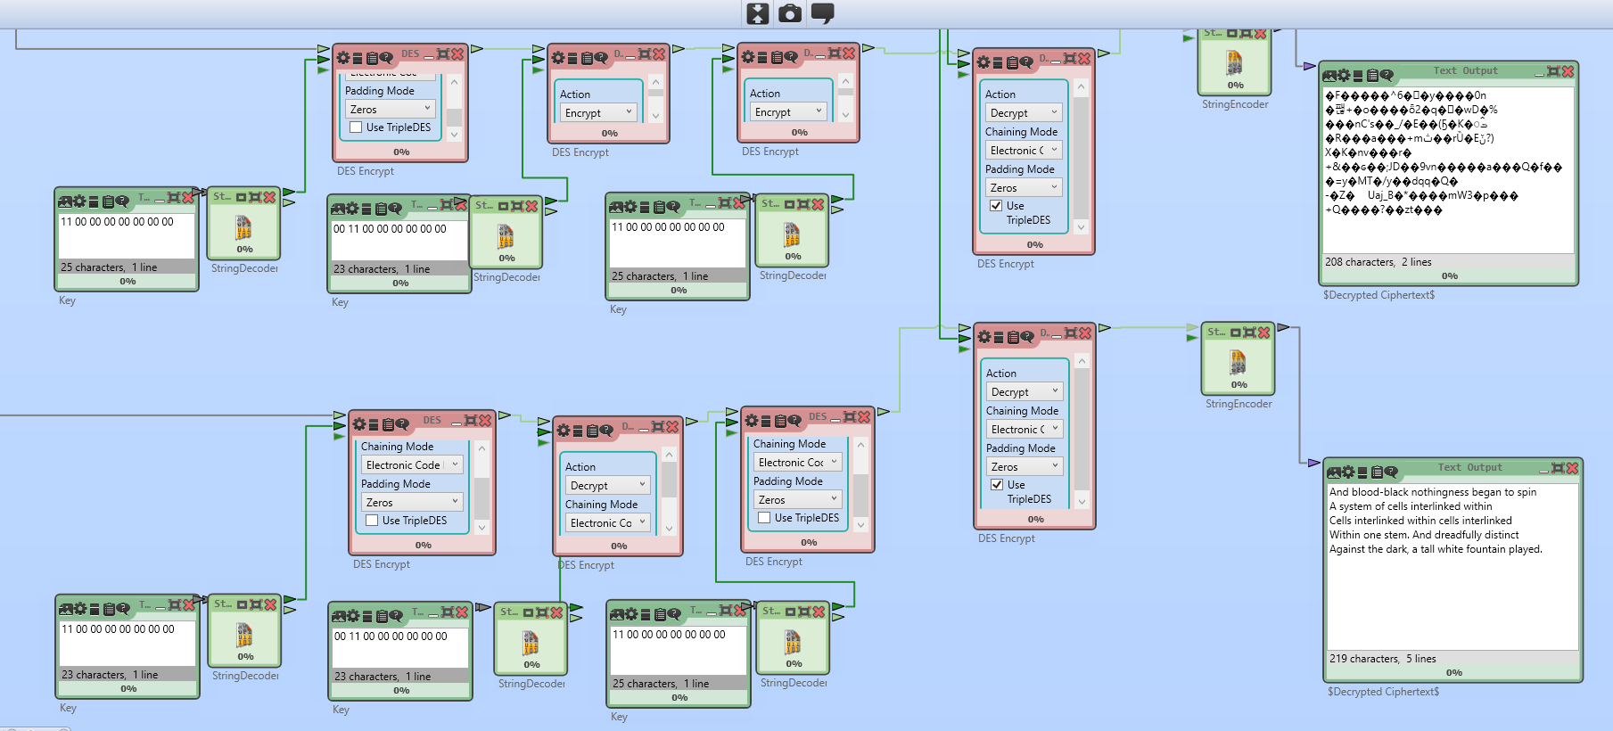1613x731 pixels.
Task: Open help icon of middle lower-chain DES Decrypt
Action: point(606,431)
